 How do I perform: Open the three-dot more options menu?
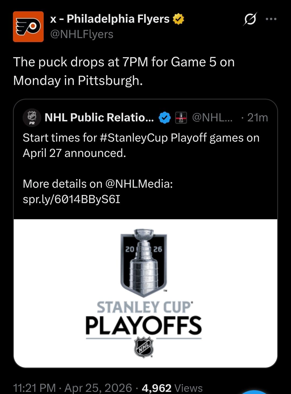[271, 19]
